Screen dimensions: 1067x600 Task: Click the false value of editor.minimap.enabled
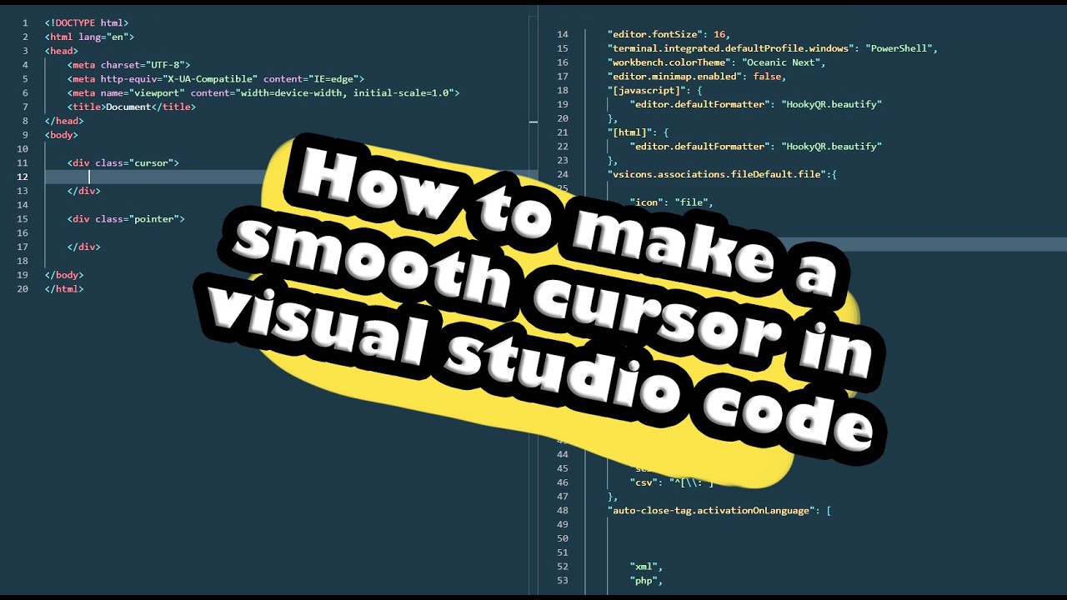[x=767, y=77]
